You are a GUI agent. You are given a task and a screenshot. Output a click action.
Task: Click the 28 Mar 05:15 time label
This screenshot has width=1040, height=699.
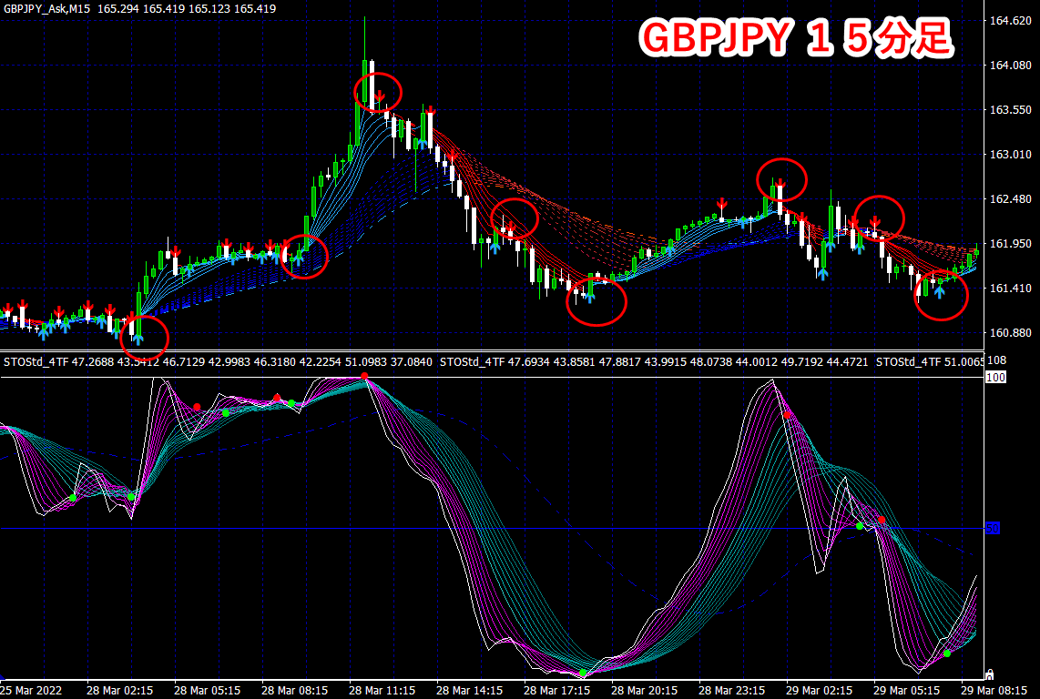tap(207, 691)
